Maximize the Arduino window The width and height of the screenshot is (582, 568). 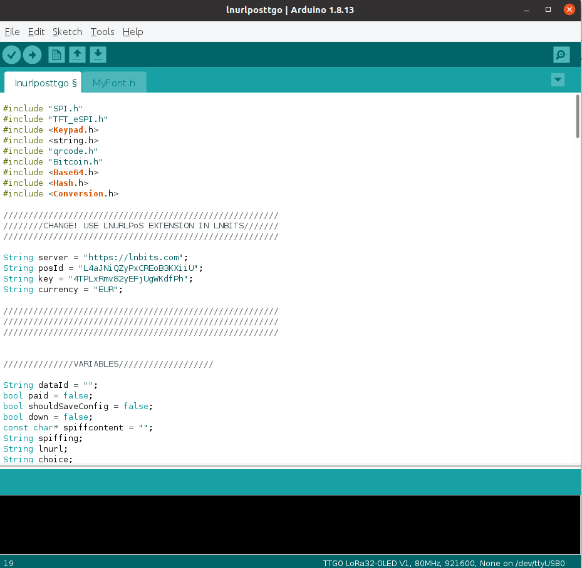(x=548, y=9)
